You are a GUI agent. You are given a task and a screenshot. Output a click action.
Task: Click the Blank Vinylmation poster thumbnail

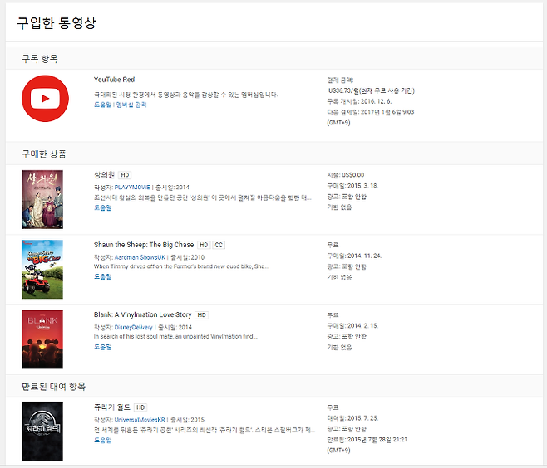[x=42, y=339]
